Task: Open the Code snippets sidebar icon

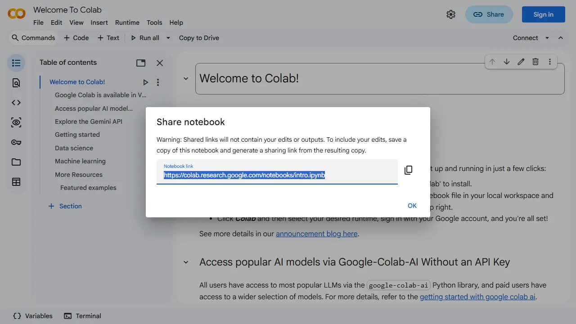Action: 16,103
